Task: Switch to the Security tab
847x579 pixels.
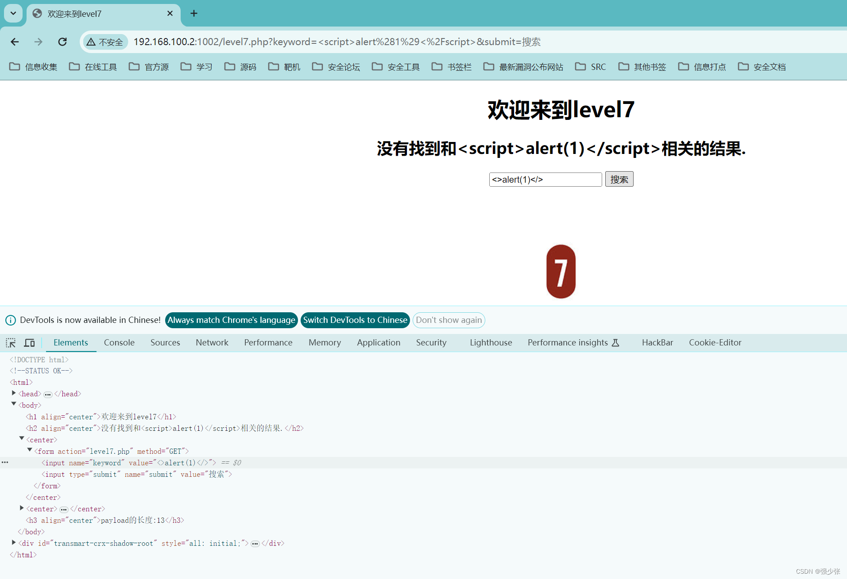Action: coord(431,343)
